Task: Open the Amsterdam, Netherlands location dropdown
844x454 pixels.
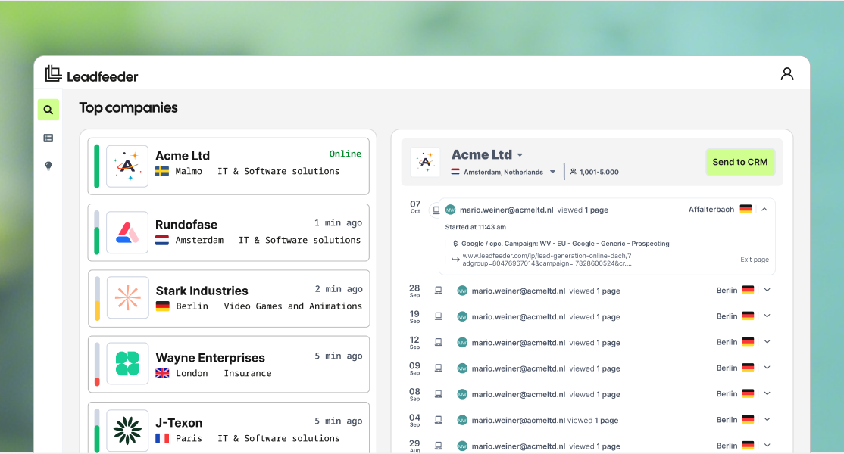Action: point(552,172)
